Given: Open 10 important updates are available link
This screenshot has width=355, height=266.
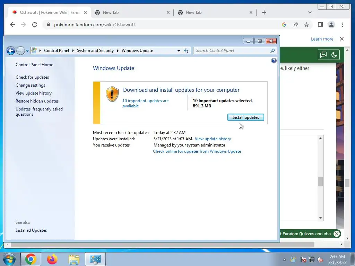Looking at the screenshot, I should [x=146, y=103].
